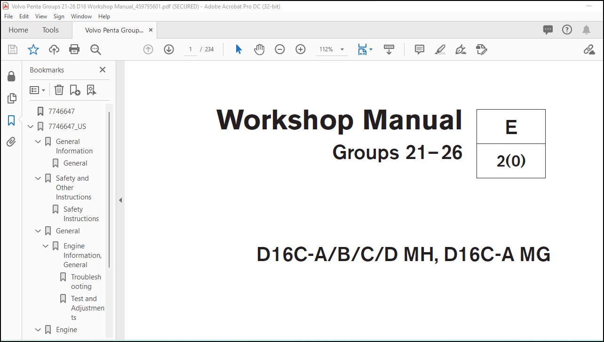This screenshot has width=604, height=342.
Task: Activate the Hand pan tool
Action: click(259, 49)
